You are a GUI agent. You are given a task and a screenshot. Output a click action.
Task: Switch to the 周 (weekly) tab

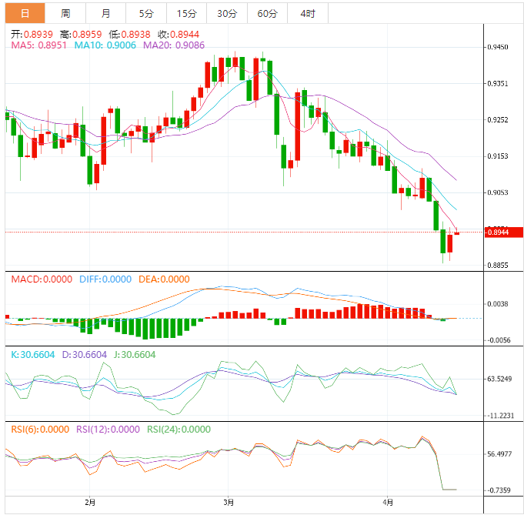coord(65,13)
